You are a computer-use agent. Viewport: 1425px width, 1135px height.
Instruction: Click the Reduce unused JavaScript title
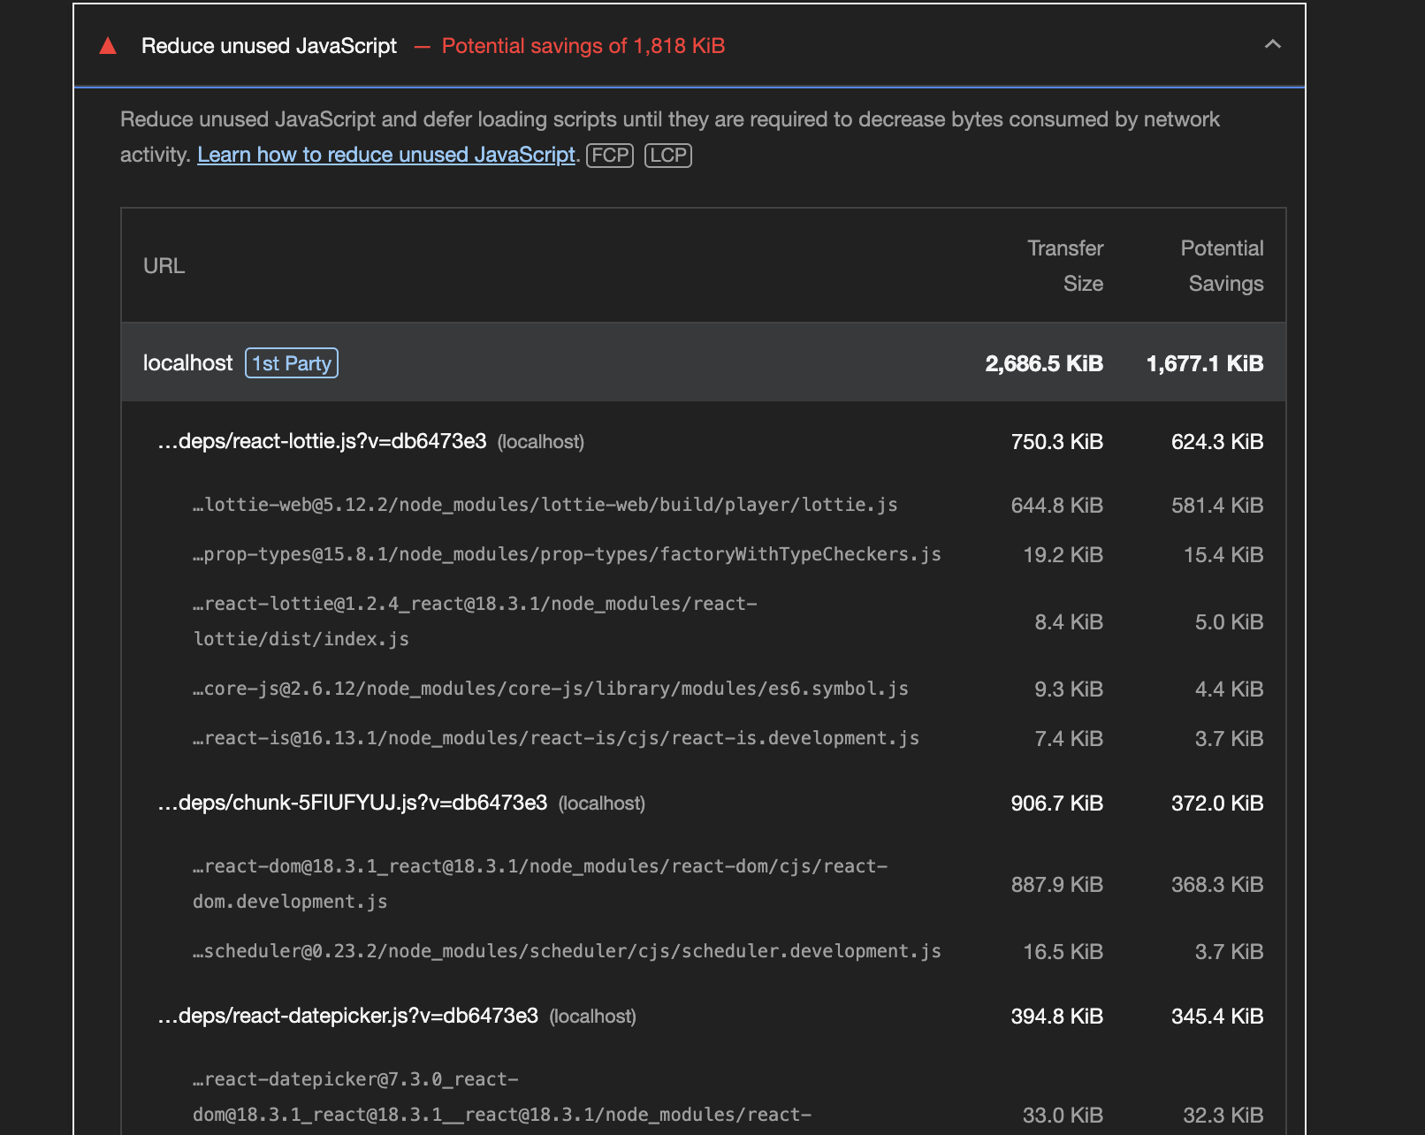[269, 46]
